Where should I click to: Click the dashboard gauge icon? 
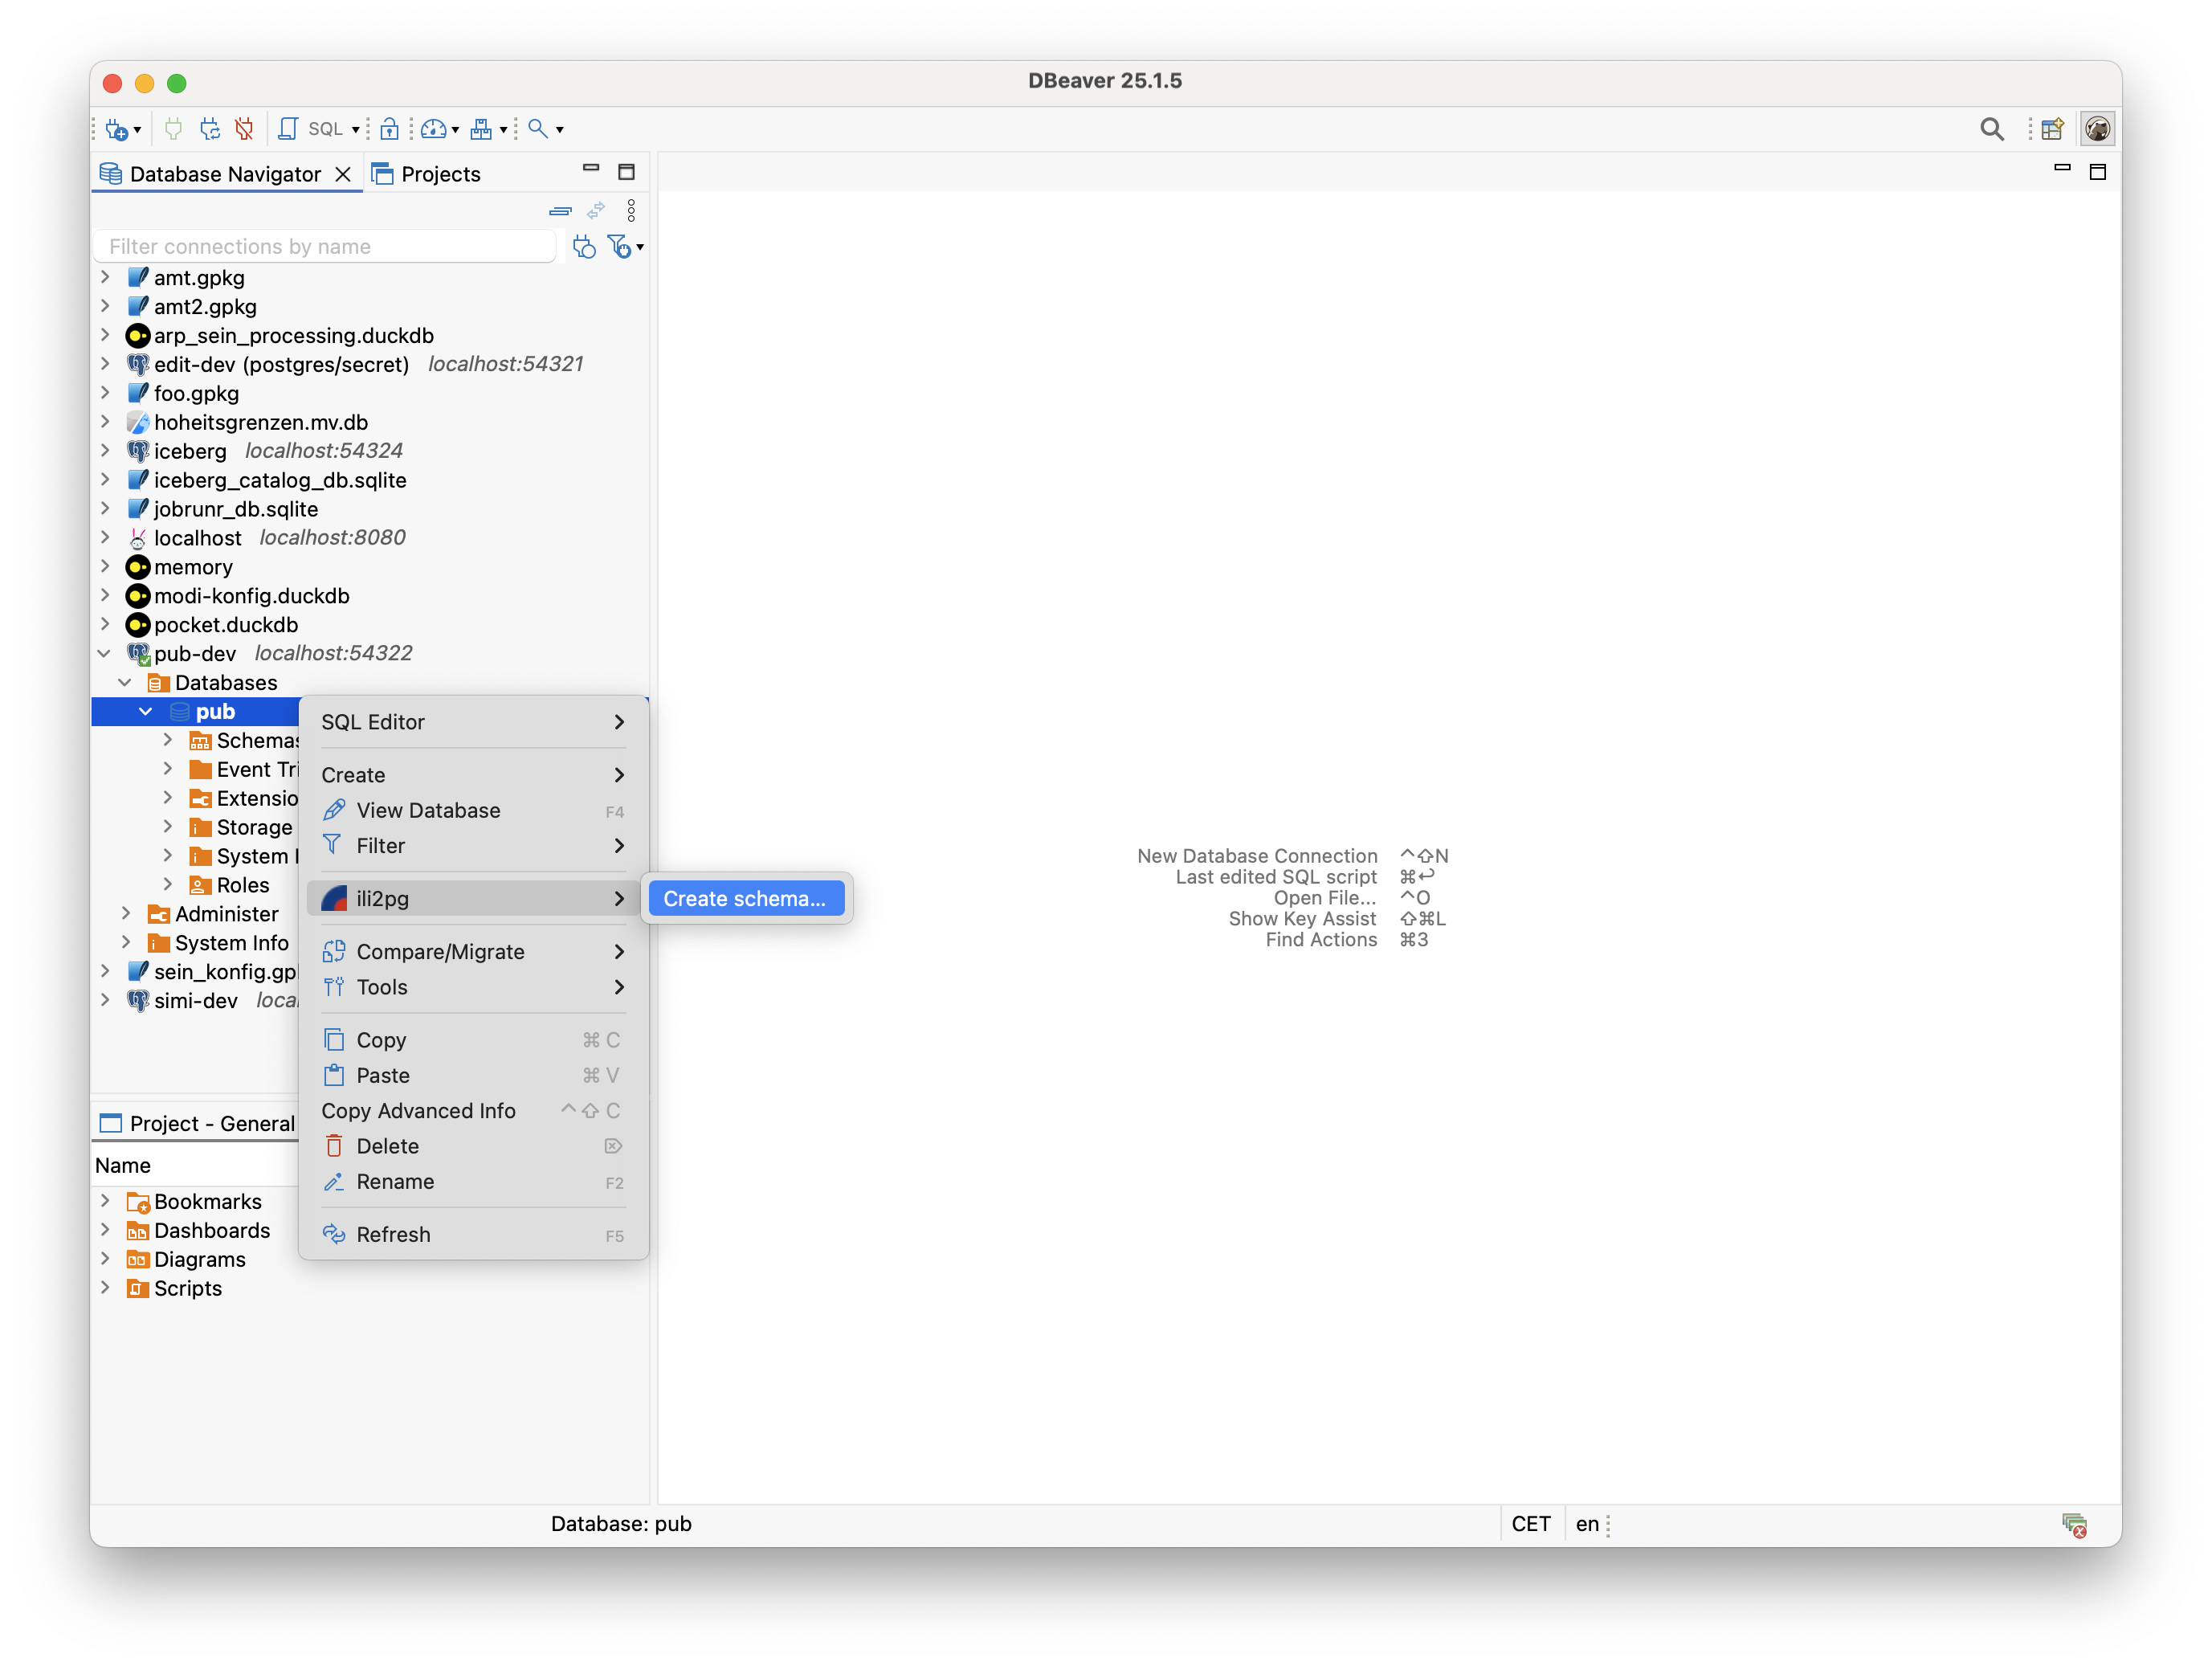(x=433, y=129)
